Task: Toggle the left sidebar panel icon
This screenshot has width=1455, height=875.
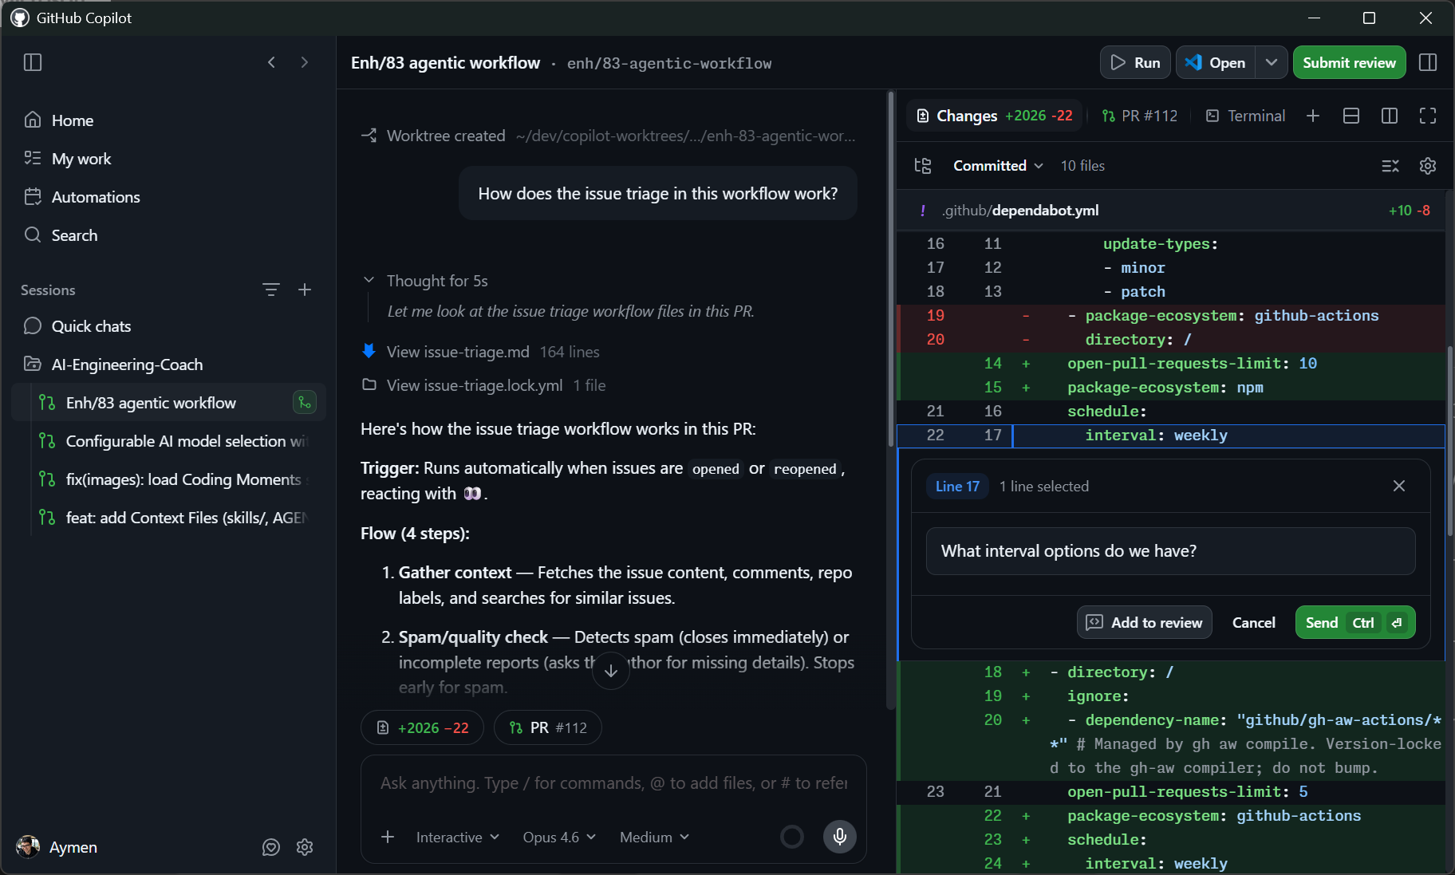Action: (33, 62)
